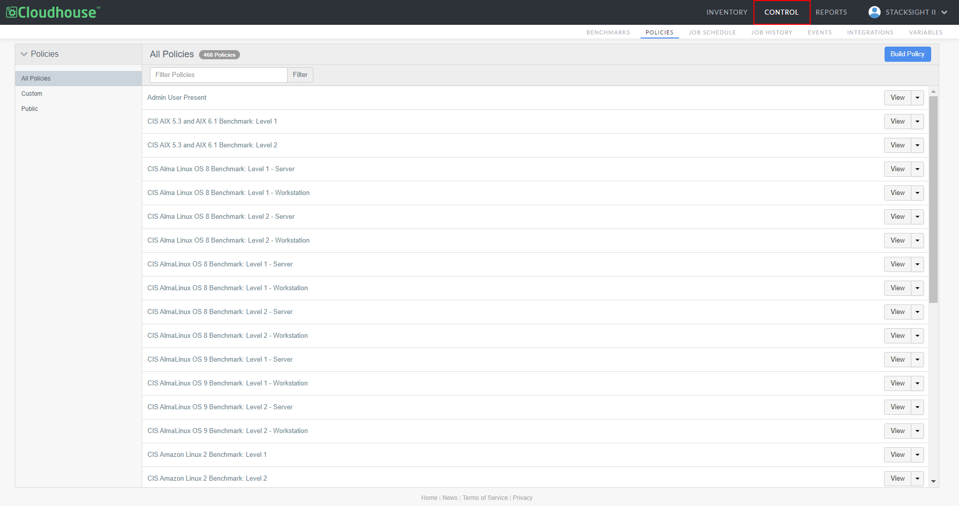View AlmaLinux OS 8 Level 2 Workstation

coord(897,336)
